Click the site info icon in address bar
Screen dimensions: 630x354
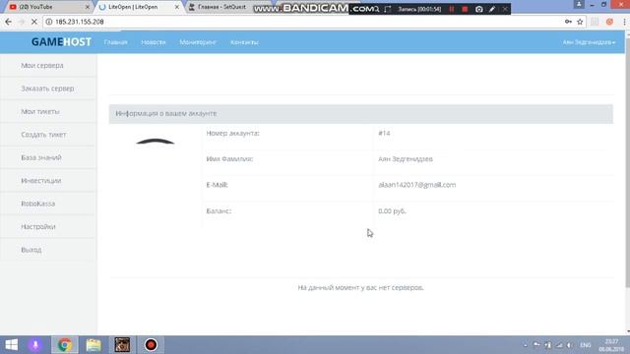point(49,22)
